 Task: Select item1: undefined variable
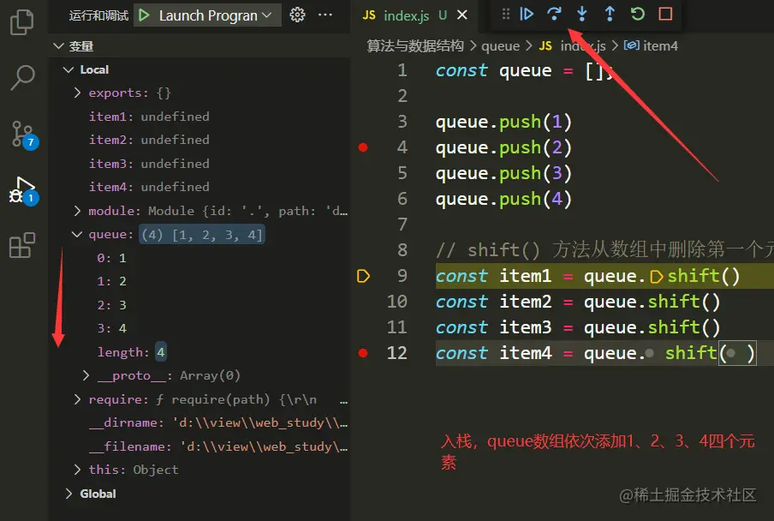click(149, 117)
